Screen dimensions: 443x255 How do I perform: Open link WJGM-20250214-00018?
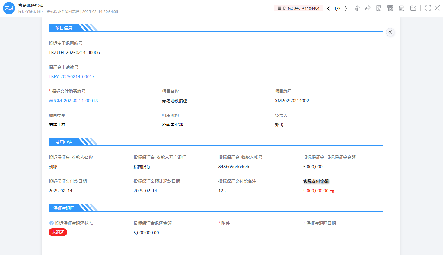click(73, 101)
